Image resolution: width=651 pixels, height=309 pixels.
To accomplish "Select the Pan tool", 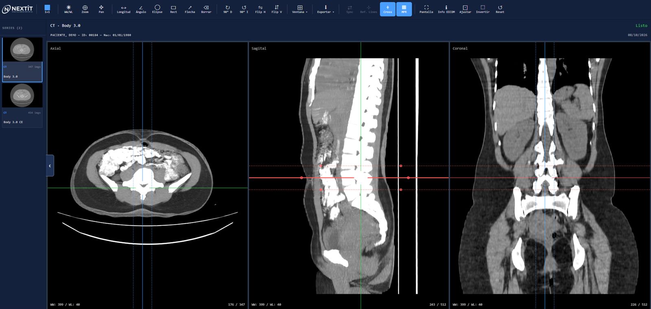I will tap(101, 9).
